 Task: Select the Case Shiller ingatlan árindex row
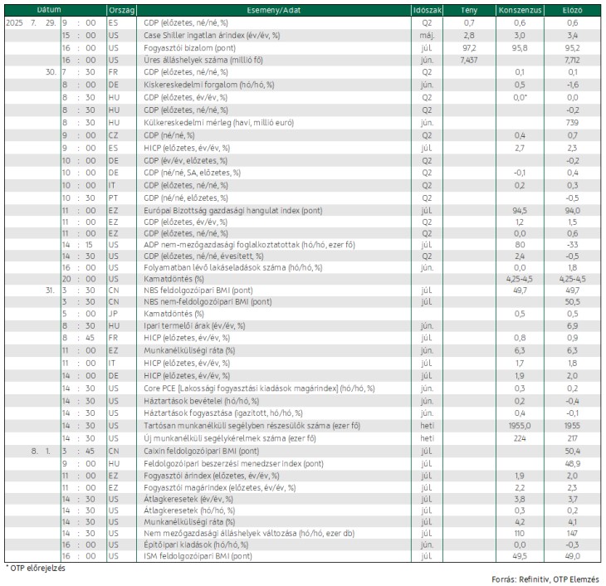point(303,36)
